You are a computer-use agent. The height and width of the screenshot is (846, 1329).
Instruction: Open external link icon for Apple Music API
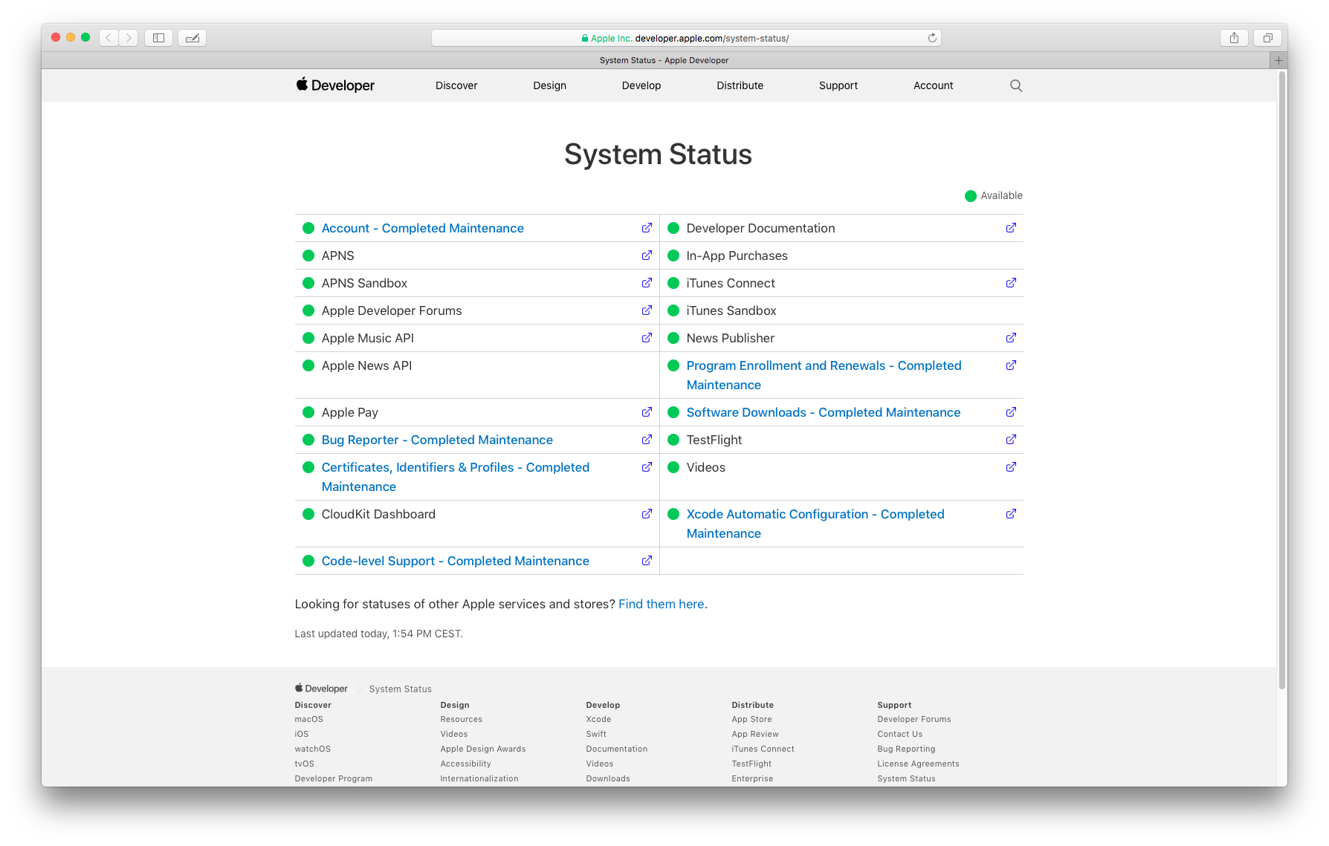pos(647,338)
